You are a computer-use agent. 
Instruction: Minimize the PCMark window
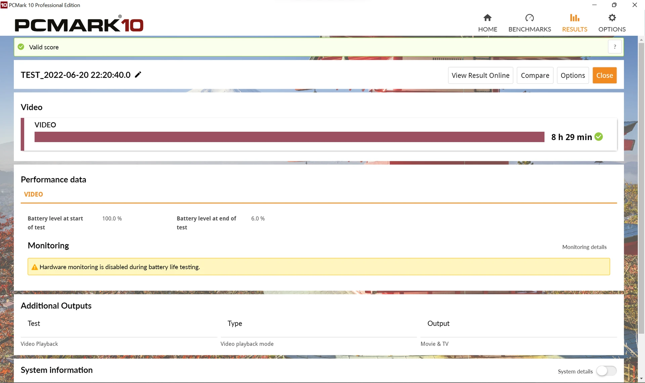[x=594, y=5]
